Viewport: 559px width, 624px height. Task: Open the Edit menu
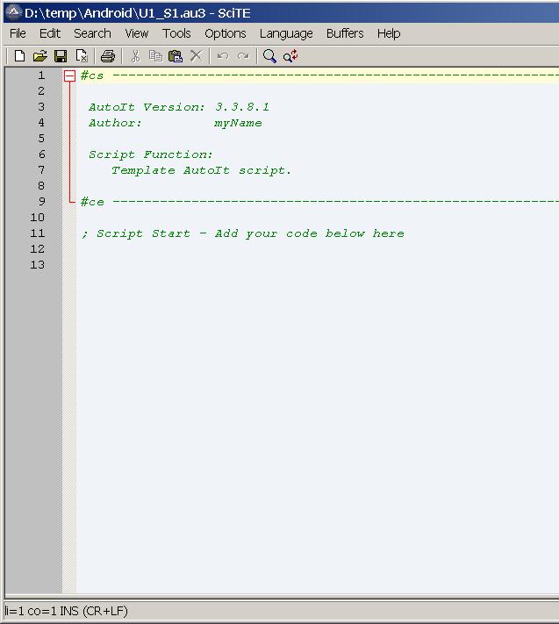[x=50, y=33]
